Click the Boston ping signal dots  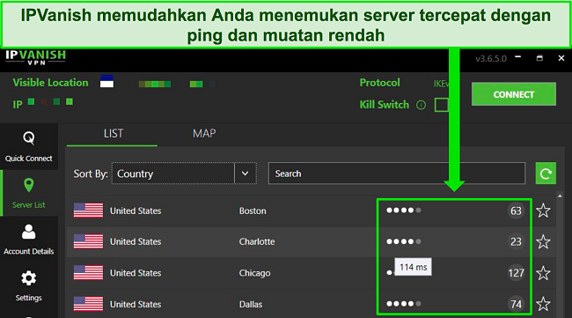[x=403, y=211]
